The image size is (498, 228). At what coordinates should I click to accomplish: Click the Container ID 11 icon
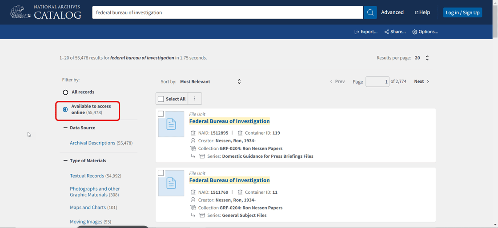[240, 192]
